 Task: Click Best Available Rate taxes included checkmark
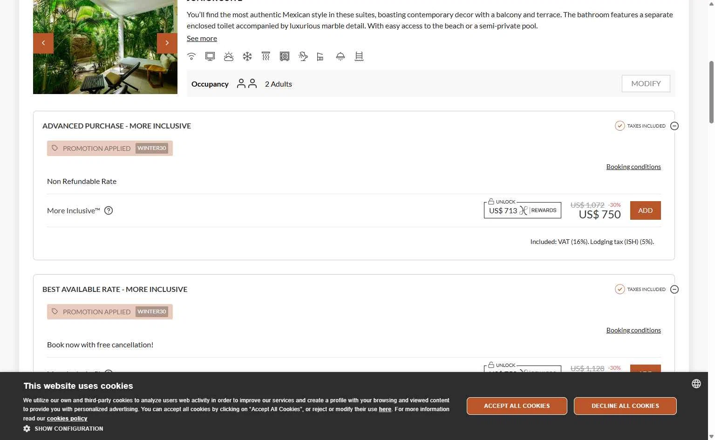[620, 289]
